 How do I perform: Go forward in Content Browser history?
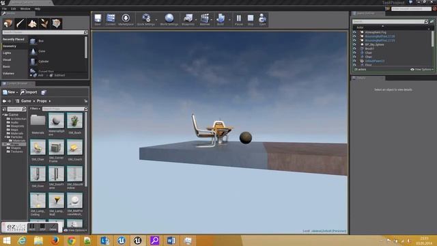[x=10, y=101]
